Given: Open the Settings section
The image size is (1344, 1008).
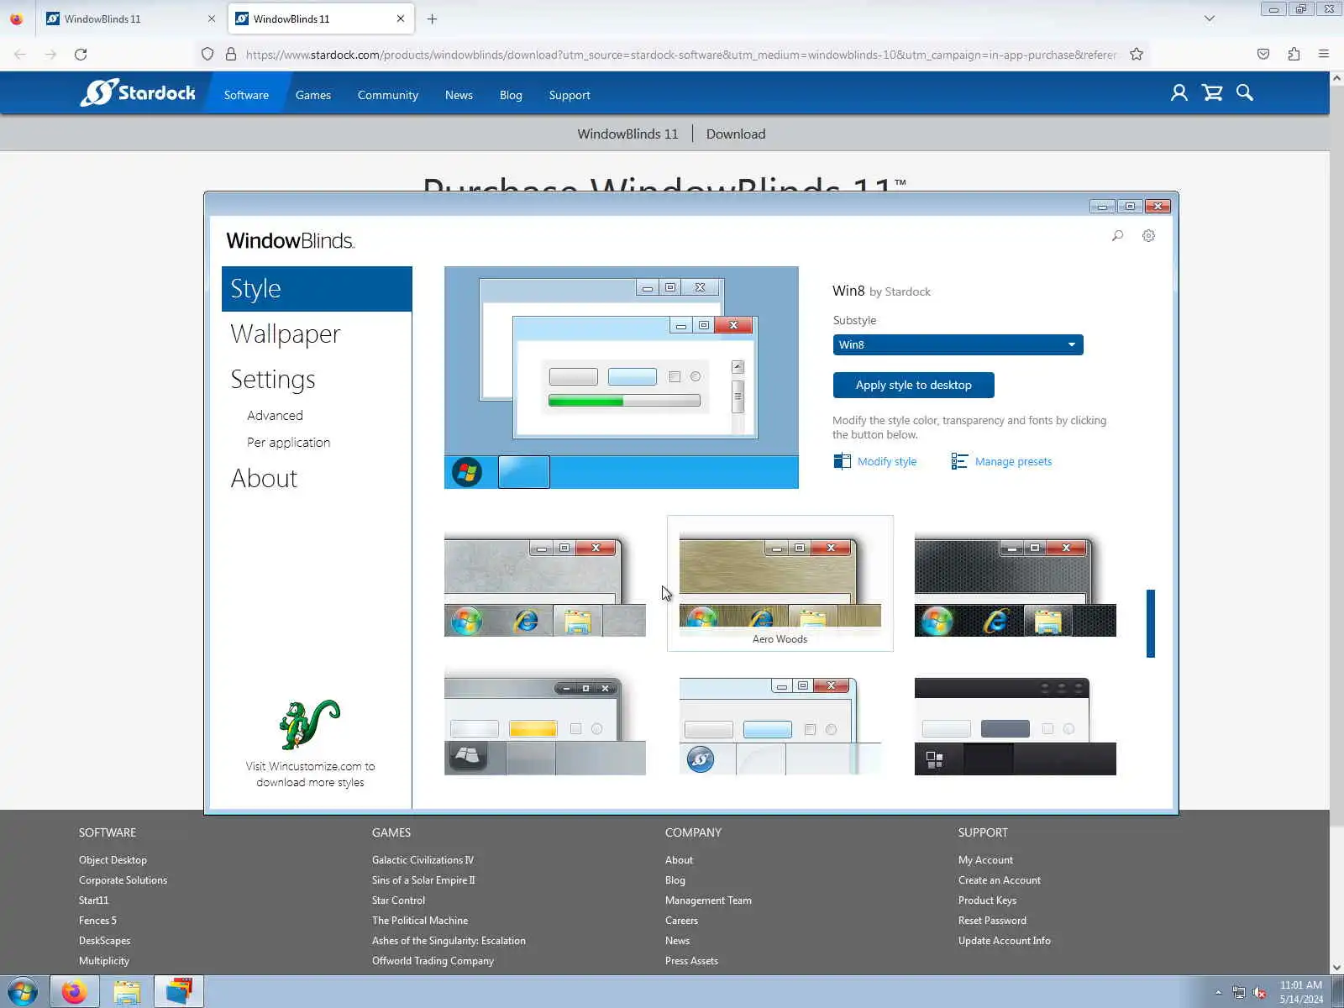Looking at the screenshot, I should click(x=273, y=380).
